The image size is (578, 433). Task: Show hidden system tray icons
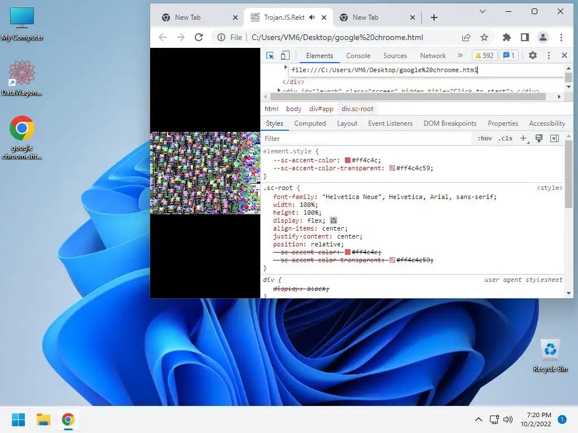pos(478,419)
